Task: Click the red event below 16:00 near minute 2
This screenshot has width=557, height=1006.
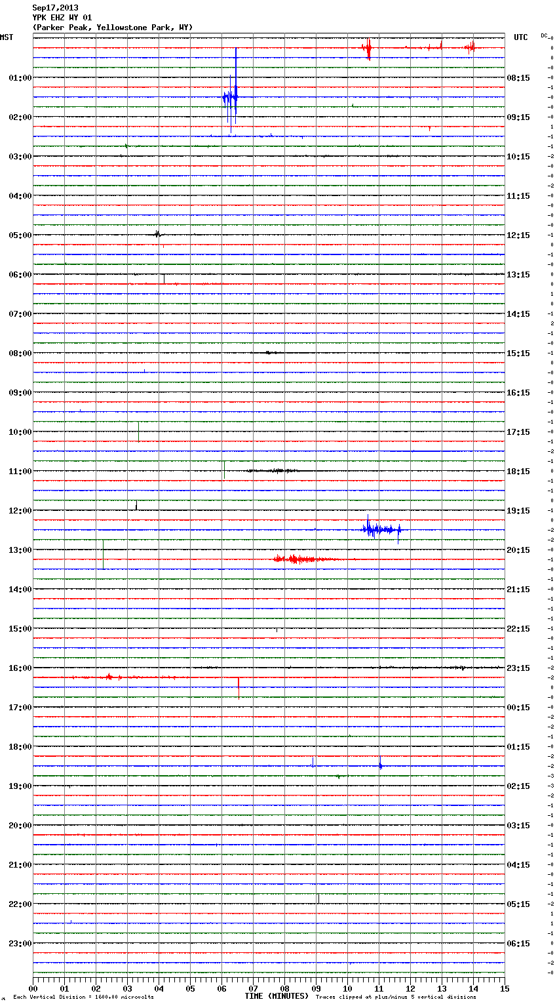Action: point(109,676)
